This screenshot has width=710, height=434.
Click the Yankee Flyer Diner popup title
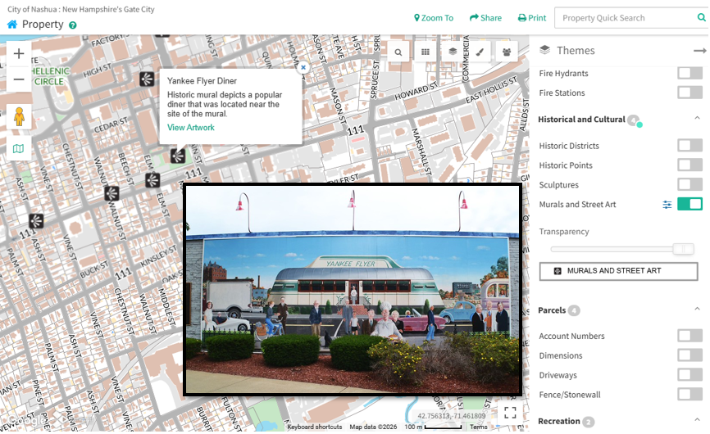202,81
